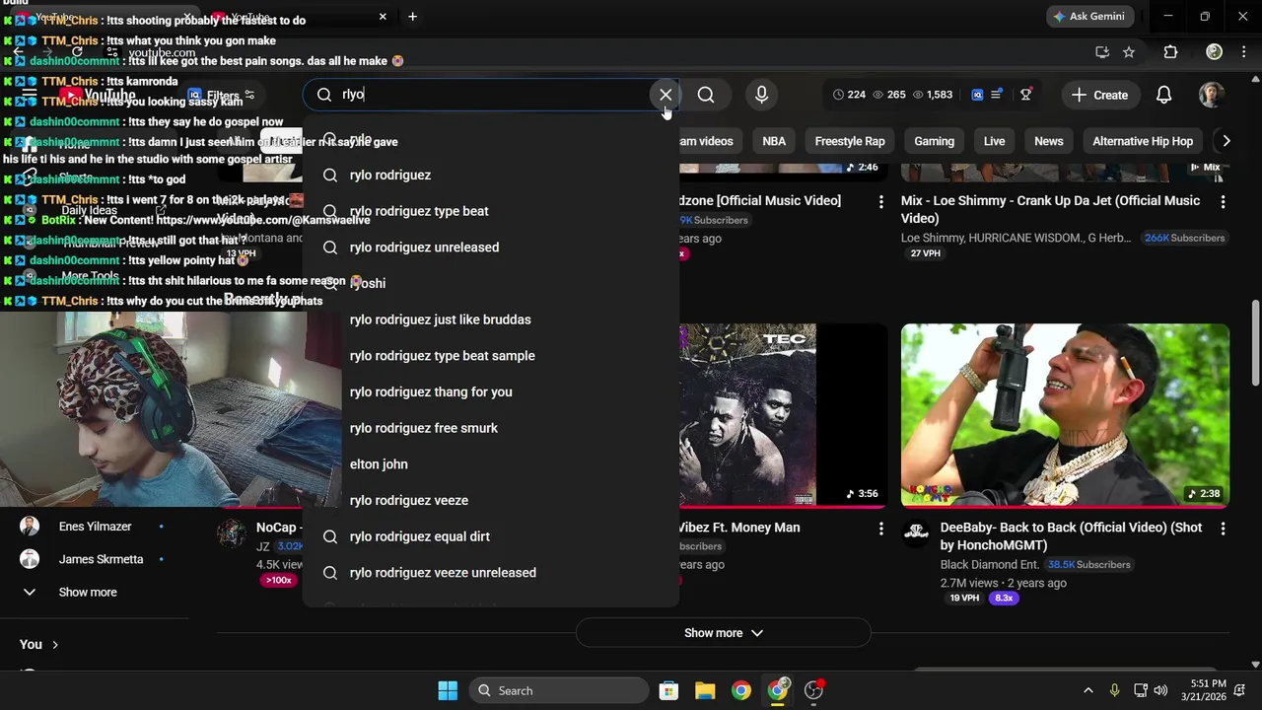Click the volume icon in system tray

pos(1160,690)
